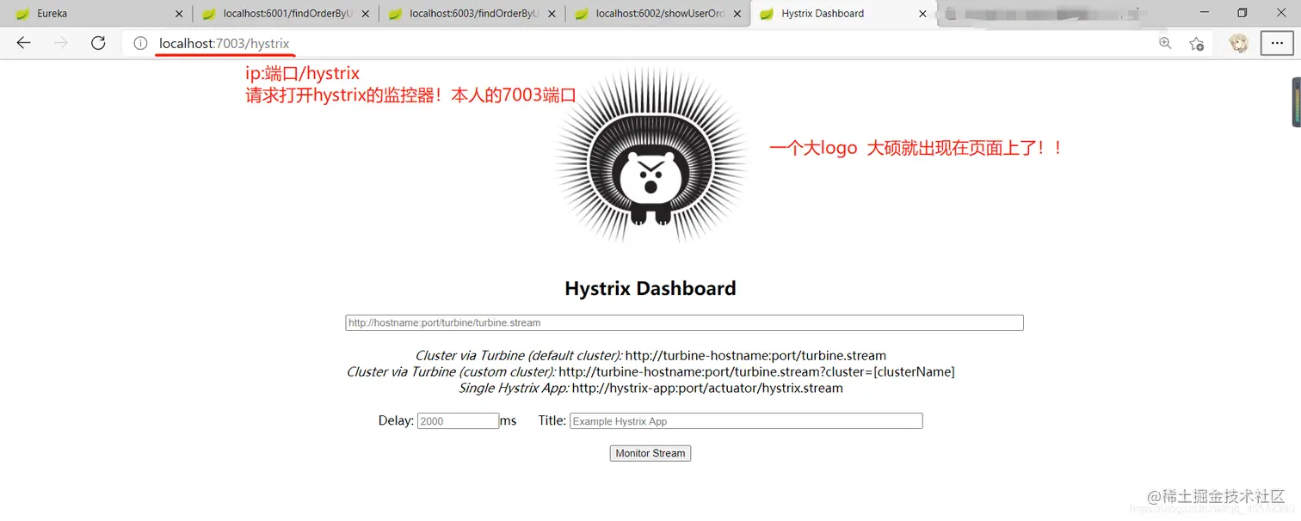Focus the turbine stream URL input field
The height and width of the screenshot is (521, 1301).
(684, 322)
